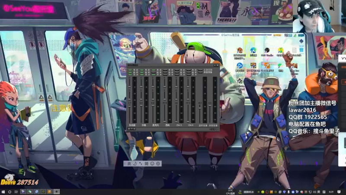
Task: Toggle middle dark switch of 麦克风 channel
Action: pyautogui.click(x=154, y=72)
